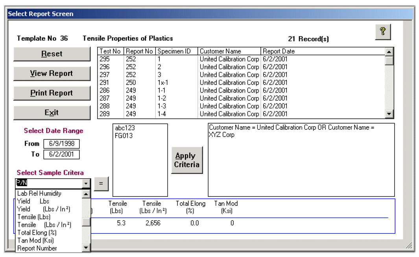Click dropdown list scroll down arrow

(x=86, y=248)
